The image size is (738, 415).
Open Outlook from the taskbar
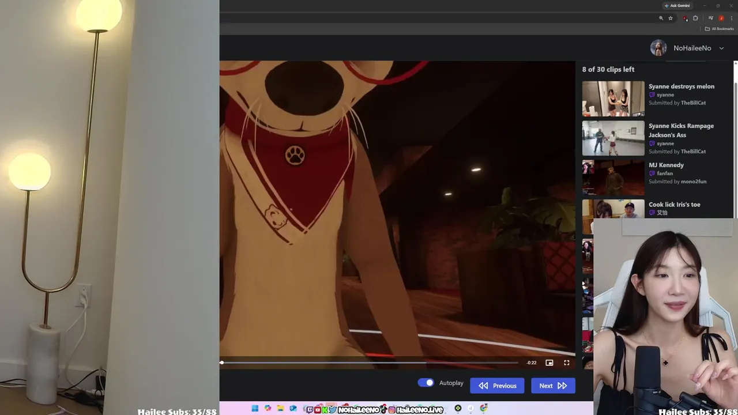coord(293,409)
